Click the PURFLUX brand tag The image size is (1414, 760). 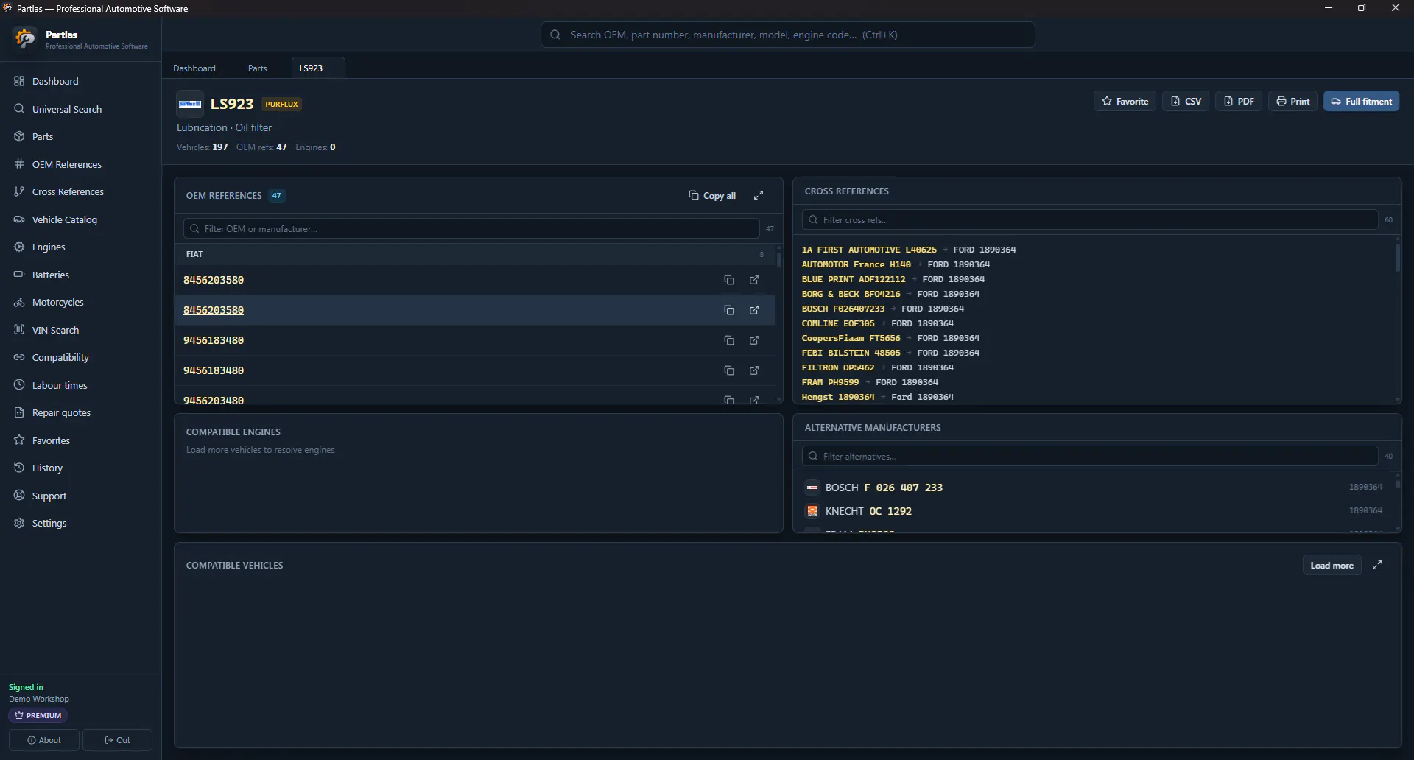click(281, 104)
